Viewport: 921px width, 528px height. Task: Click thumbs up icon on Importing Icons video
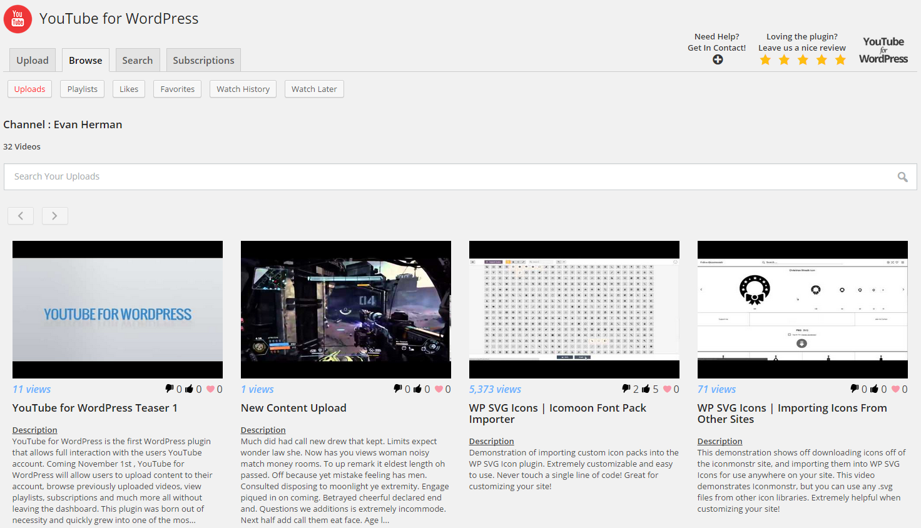click(x=874, y=389)
